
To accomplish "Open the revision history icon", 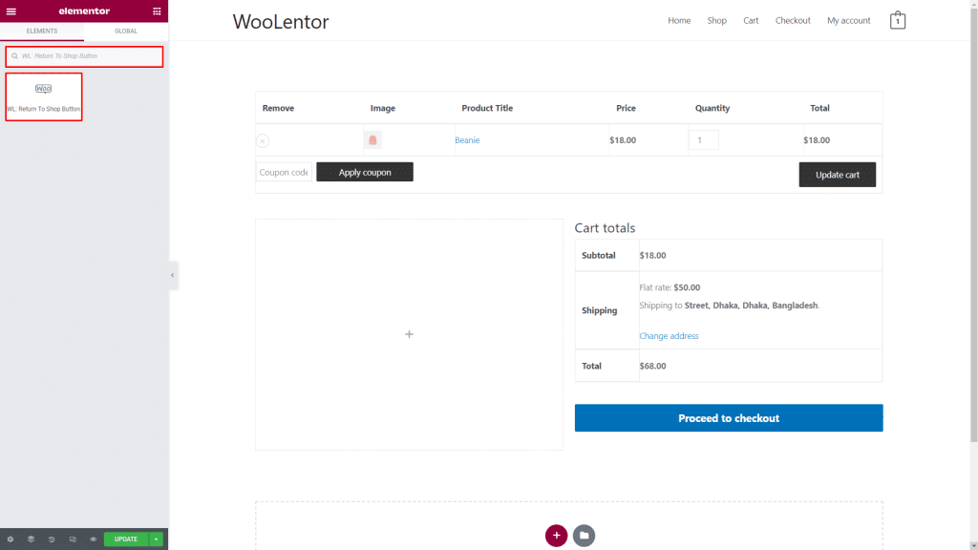I will [52, 539].
